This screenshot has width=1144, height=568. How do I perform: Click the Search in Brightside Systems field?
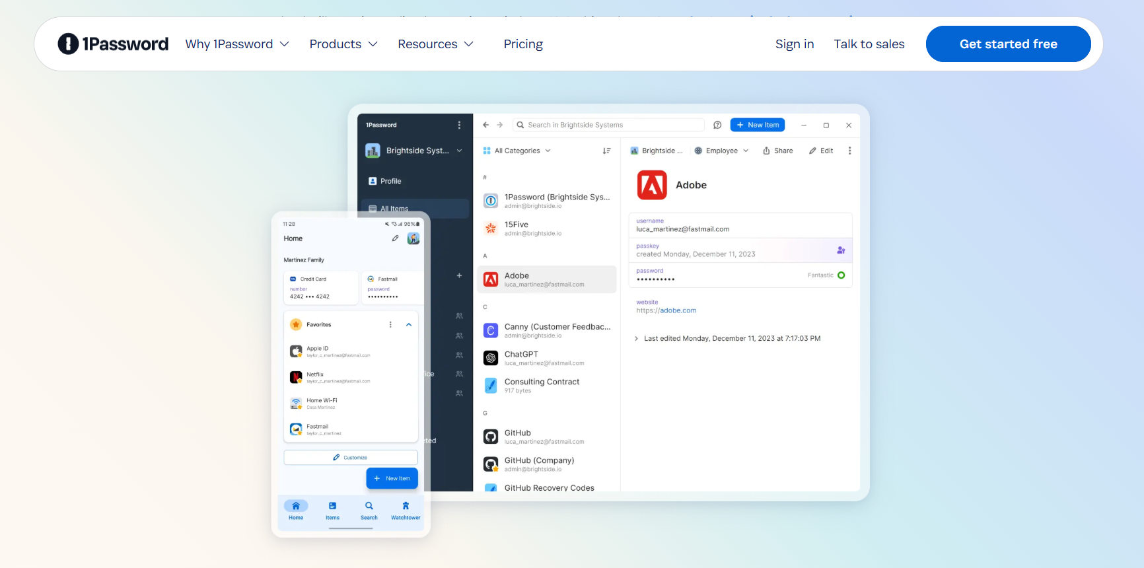608,125
